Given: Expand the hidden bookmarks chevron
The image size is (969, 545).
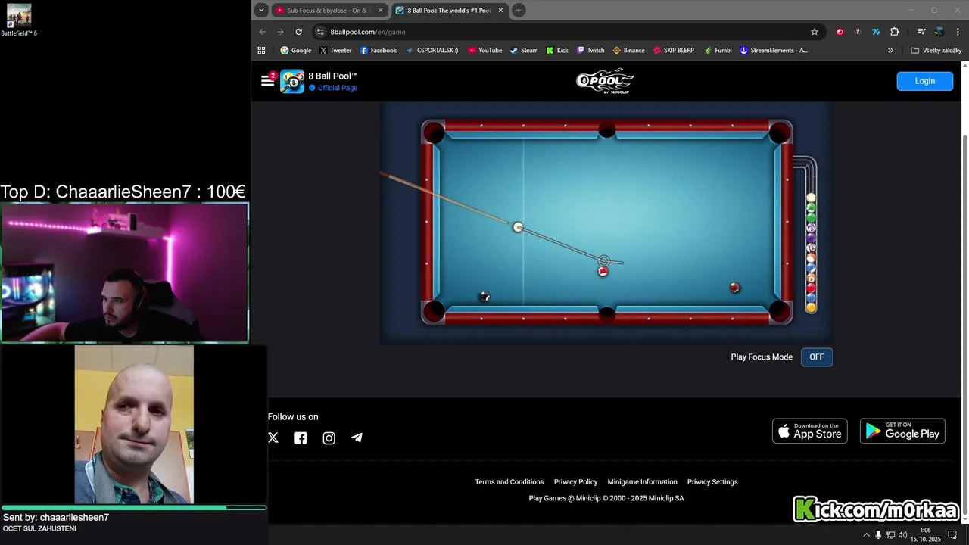Looking at the screenshot, I should 890,51.
